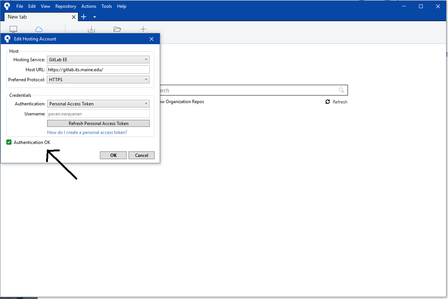Maximize the Sourcetree window
This screenshot has height=299, width=448.
click(421, 6)
